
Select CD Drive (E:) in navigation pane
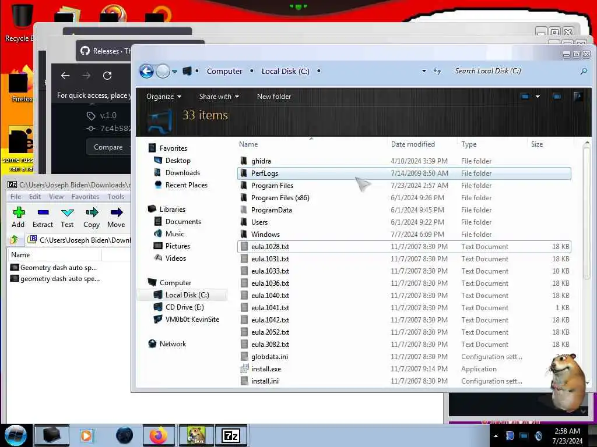(184, 307)
